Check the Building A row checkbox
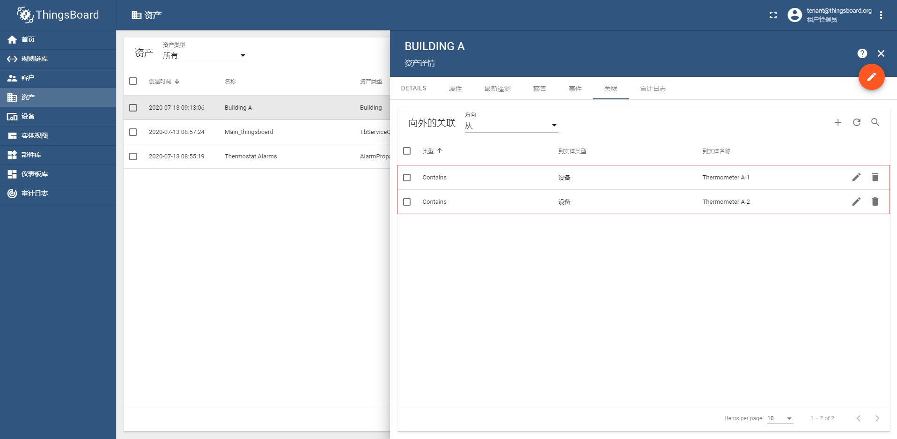This screenshot has height=439, width=897. click(x=133, y=107)
